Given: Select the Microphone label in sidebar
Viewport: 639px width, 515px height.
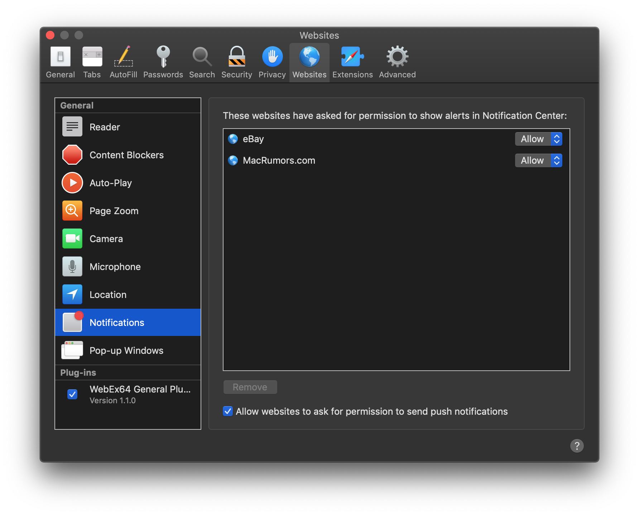Looking at the screenshot, I should pyautogui.click(x=115, y=266).
